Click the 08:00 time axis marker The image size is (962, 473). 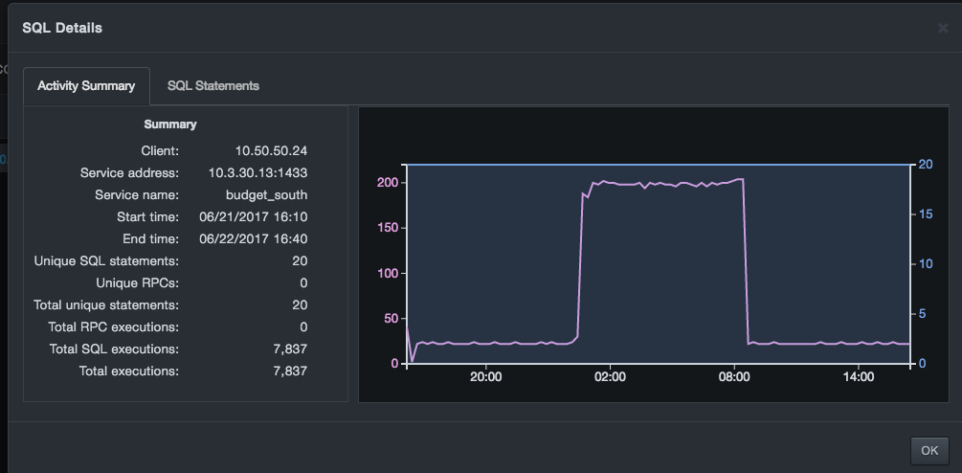734,377
